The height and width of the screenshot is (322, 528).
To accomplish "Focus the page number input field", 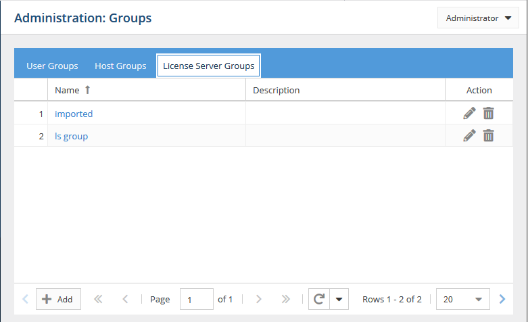I will [197, 299].
